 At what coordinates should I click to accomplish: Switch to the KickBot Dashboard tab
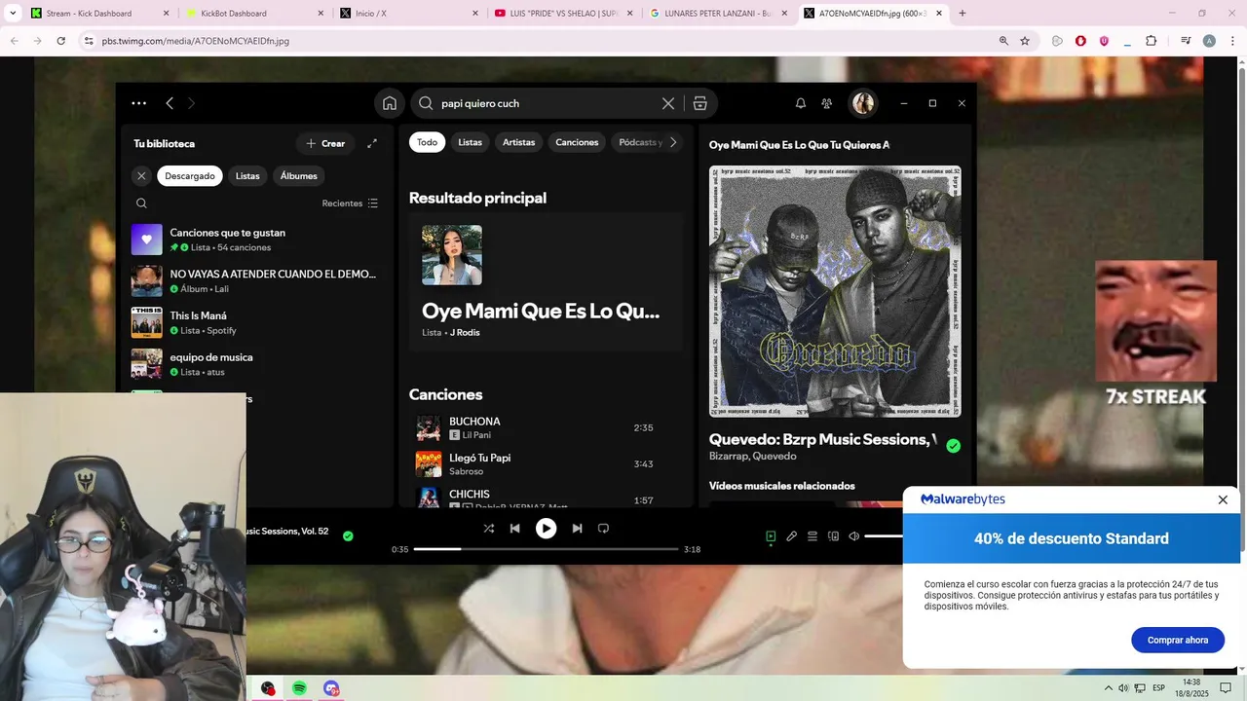tap(253, 13)
